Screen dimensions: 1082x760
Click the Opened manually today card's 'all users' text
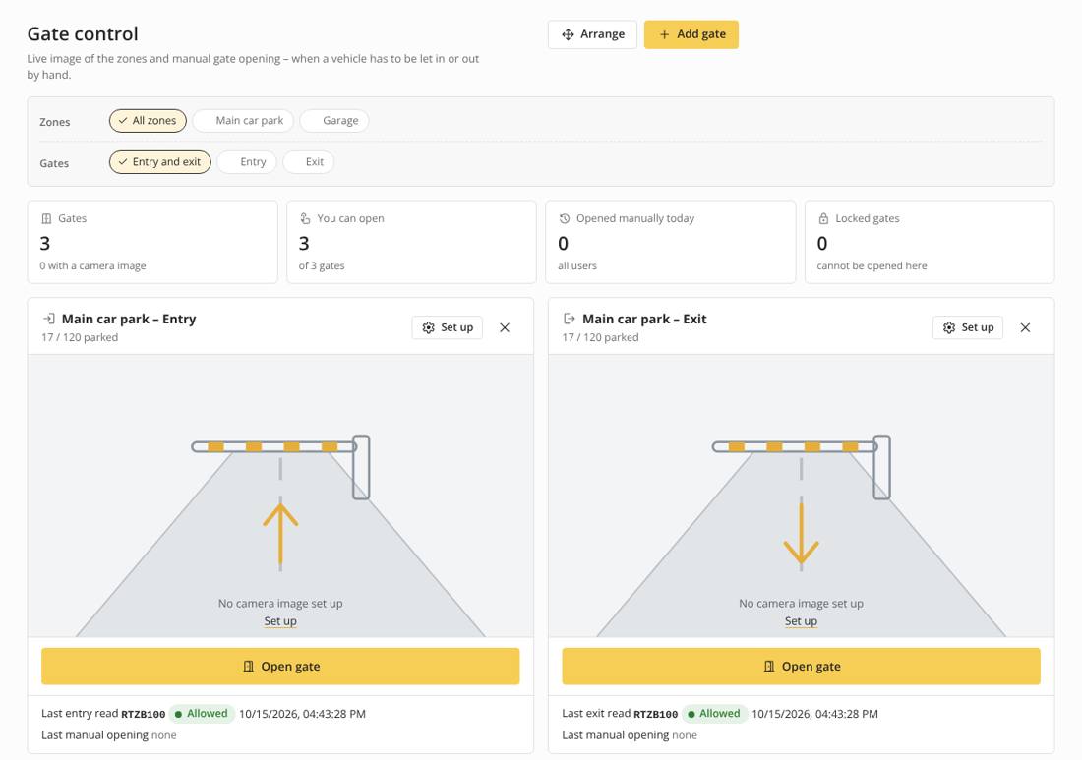click(577, 266)
